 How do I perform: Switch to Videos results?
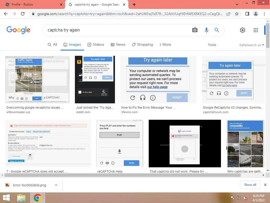point(96,44)
